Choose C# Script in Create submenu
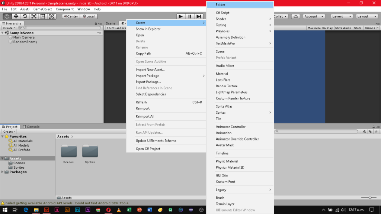 tap(240, 13)
